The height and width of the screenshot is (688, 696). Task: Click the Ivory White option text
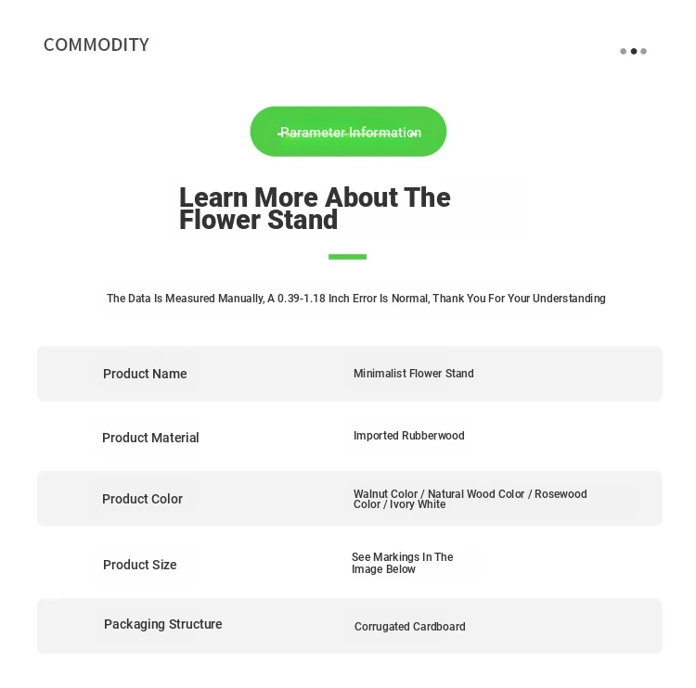point(418,505)
